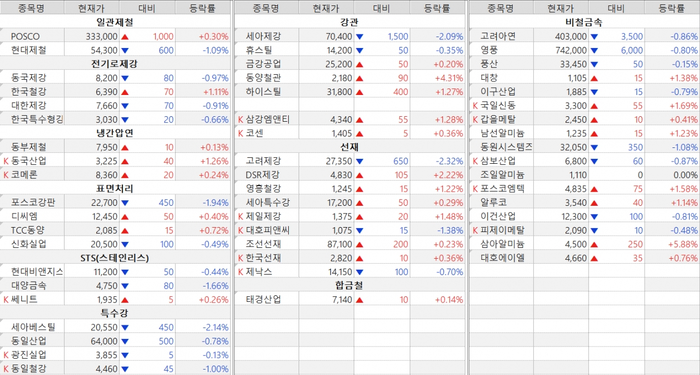The image size is (700, 375).
Task: Click the 6,000 change value for 영풍
Action: pos(632,50)
